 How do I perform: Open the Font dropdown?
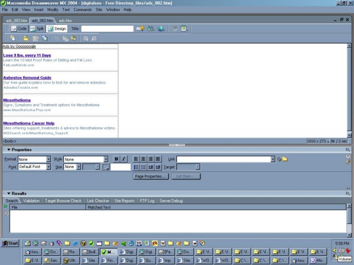[34, 167]
